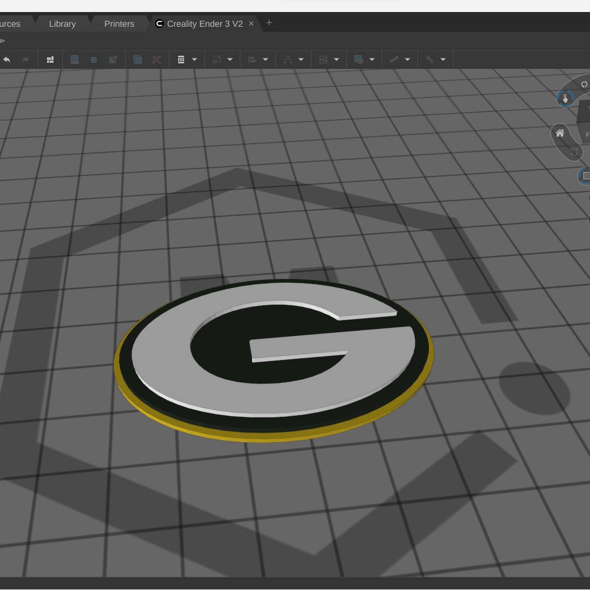
Task: Click the stacked blocks arrange icon
Action: [x=50, y=60]
